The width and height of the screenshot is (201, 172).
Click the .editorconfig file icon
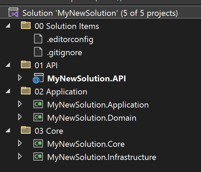[x=38, y=39]
